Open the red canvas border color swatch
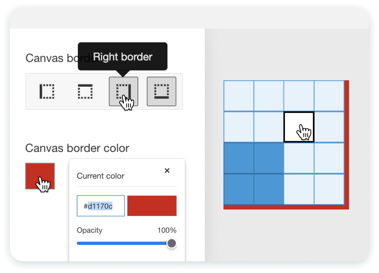 click(x=40, y=176)
